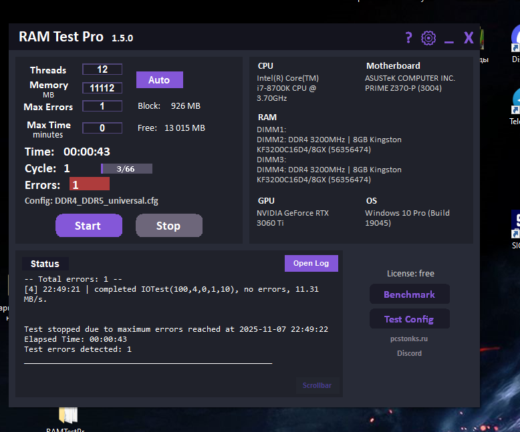This screenshot has height=432, width=520.
Task: Start the RAM test
Action: point(88,226)
